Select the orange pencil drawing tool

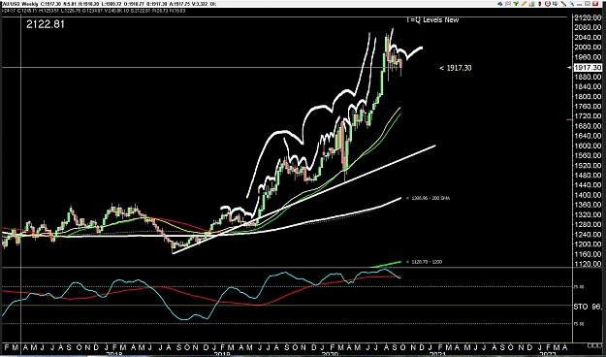click(524, 4)
